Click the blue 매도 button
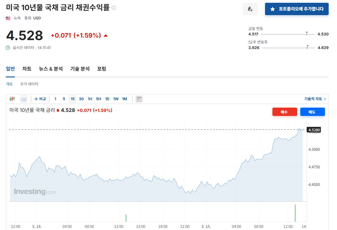The image size is (337, 230). [x=312, y=112]
